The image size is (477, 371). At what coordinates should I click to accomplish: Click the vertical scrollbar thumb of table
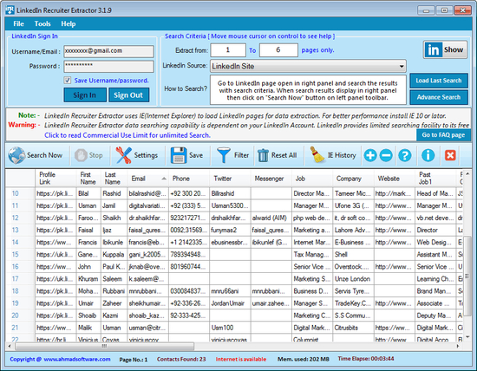tap(467, 277)
